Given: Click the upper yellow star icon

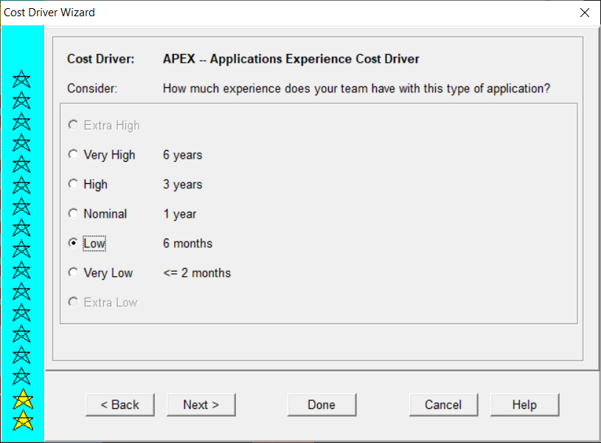Looking at the screenshot, I should [23, 399].
